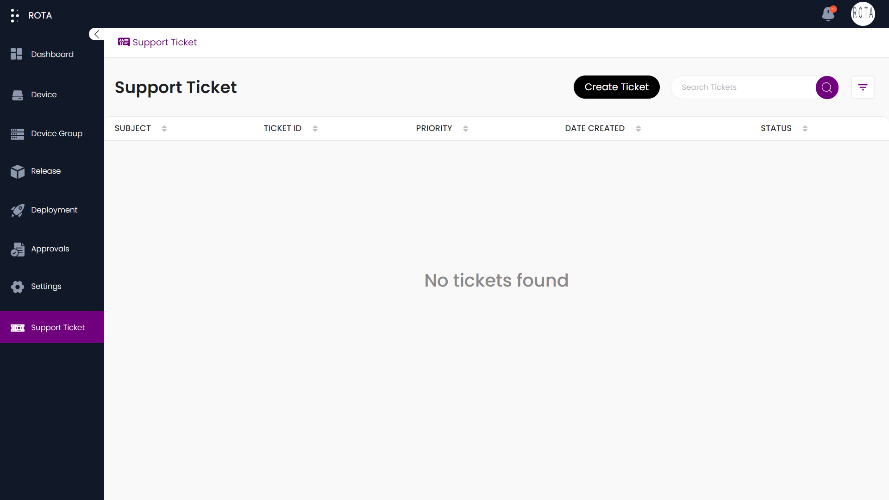
Task: Expand the filter options panel
Action: coord(863,87)
